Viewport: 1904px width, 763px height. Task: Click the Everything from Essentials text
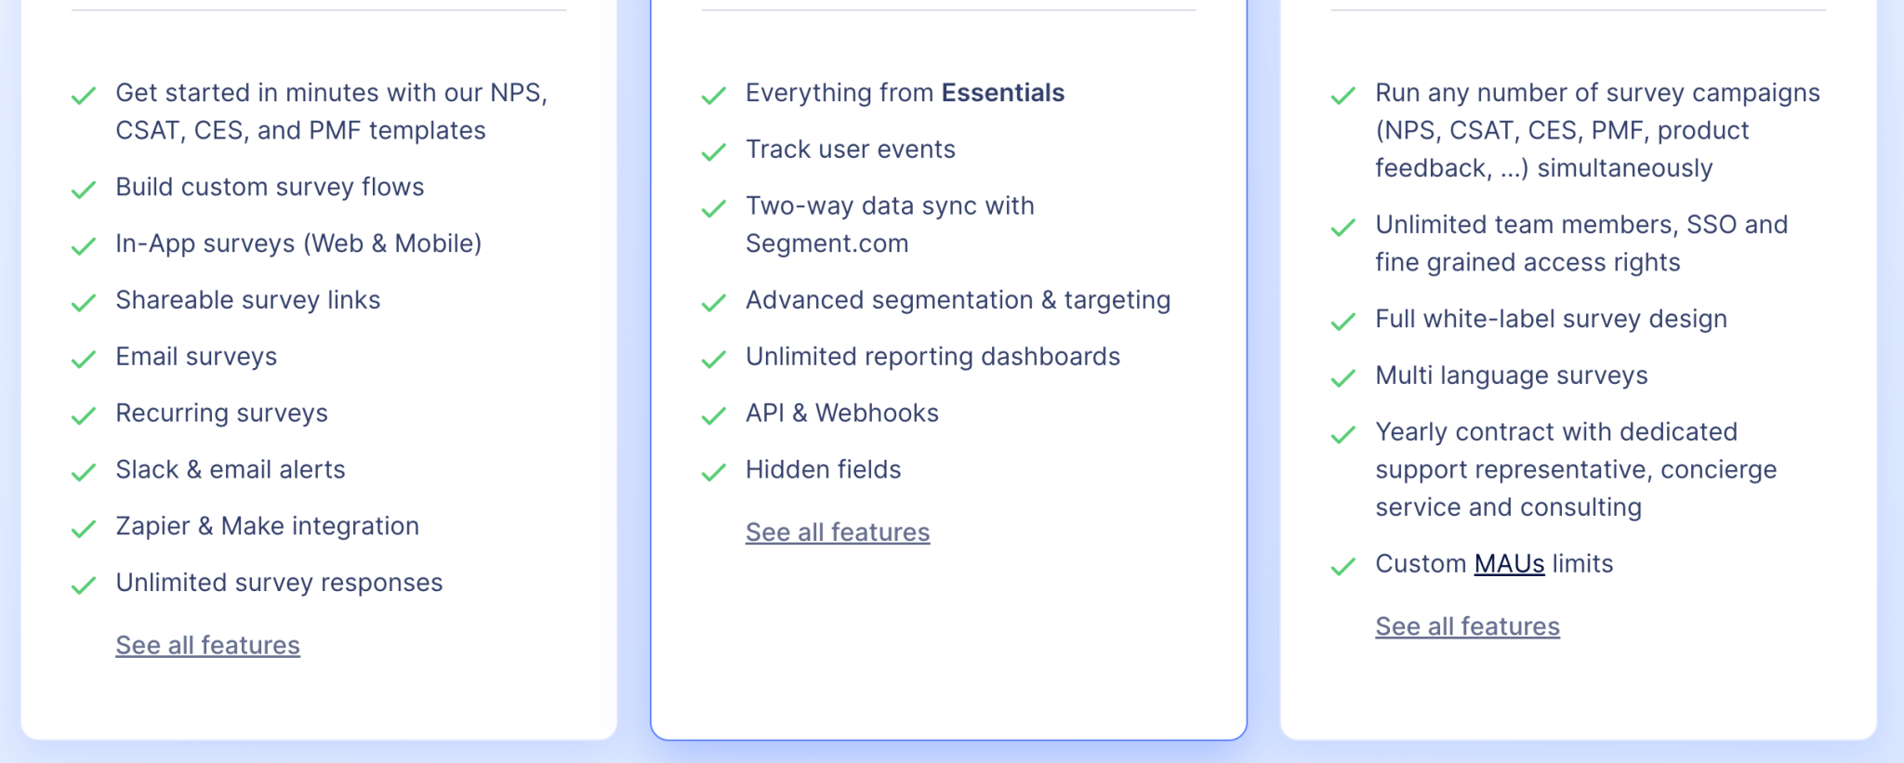click(906, 93)
